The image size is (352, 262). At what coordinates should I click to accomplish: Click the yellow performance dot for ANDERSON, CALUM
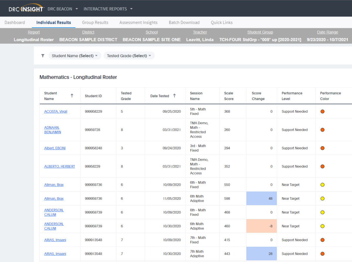(x=322, y=212)
